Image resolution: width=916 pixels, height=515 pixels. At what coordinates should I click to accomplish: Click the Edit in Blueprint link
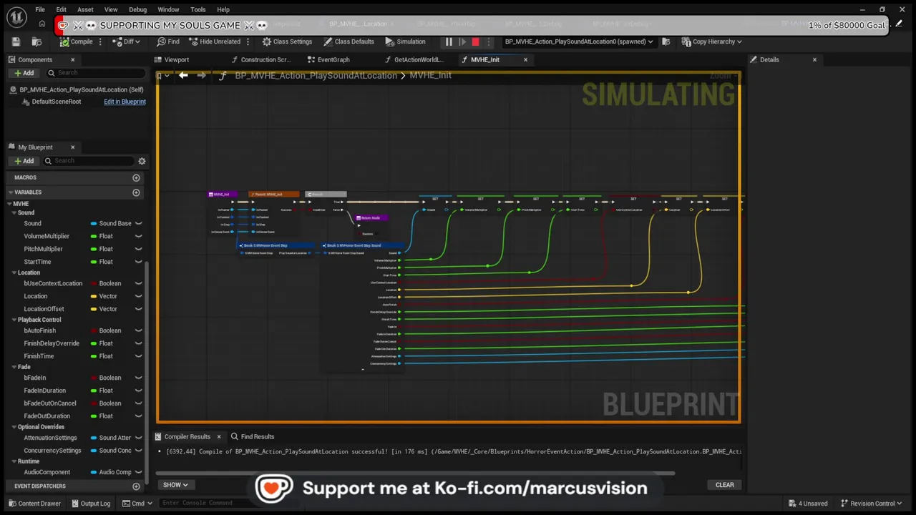125,102
